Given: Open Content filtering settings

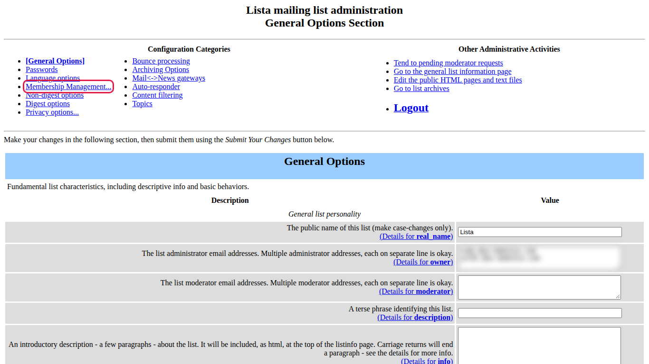Looking at the screenshot, I should (157, 95).
